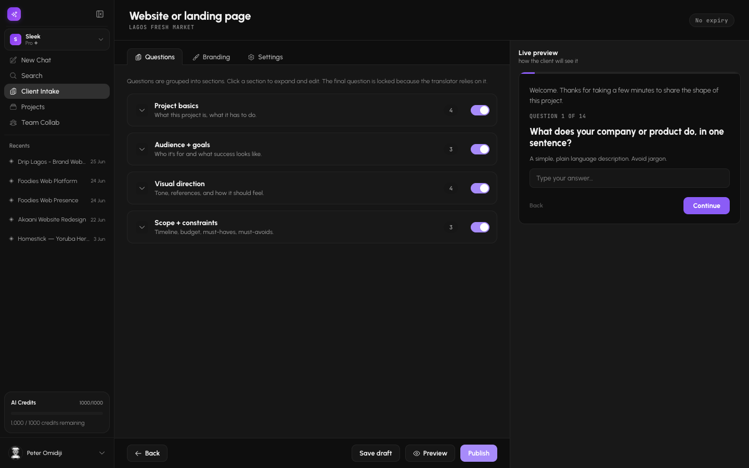Image resolution: width=749 pixels, height=468 pixels.
Task: Expand the Visual direction section chevron
Action: [142, 188]
